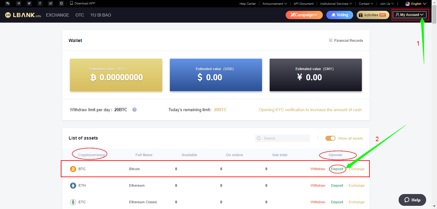Click the Ethereum Classic full name cell
This screenshot has height=209, width=437.
pos(143,202)
